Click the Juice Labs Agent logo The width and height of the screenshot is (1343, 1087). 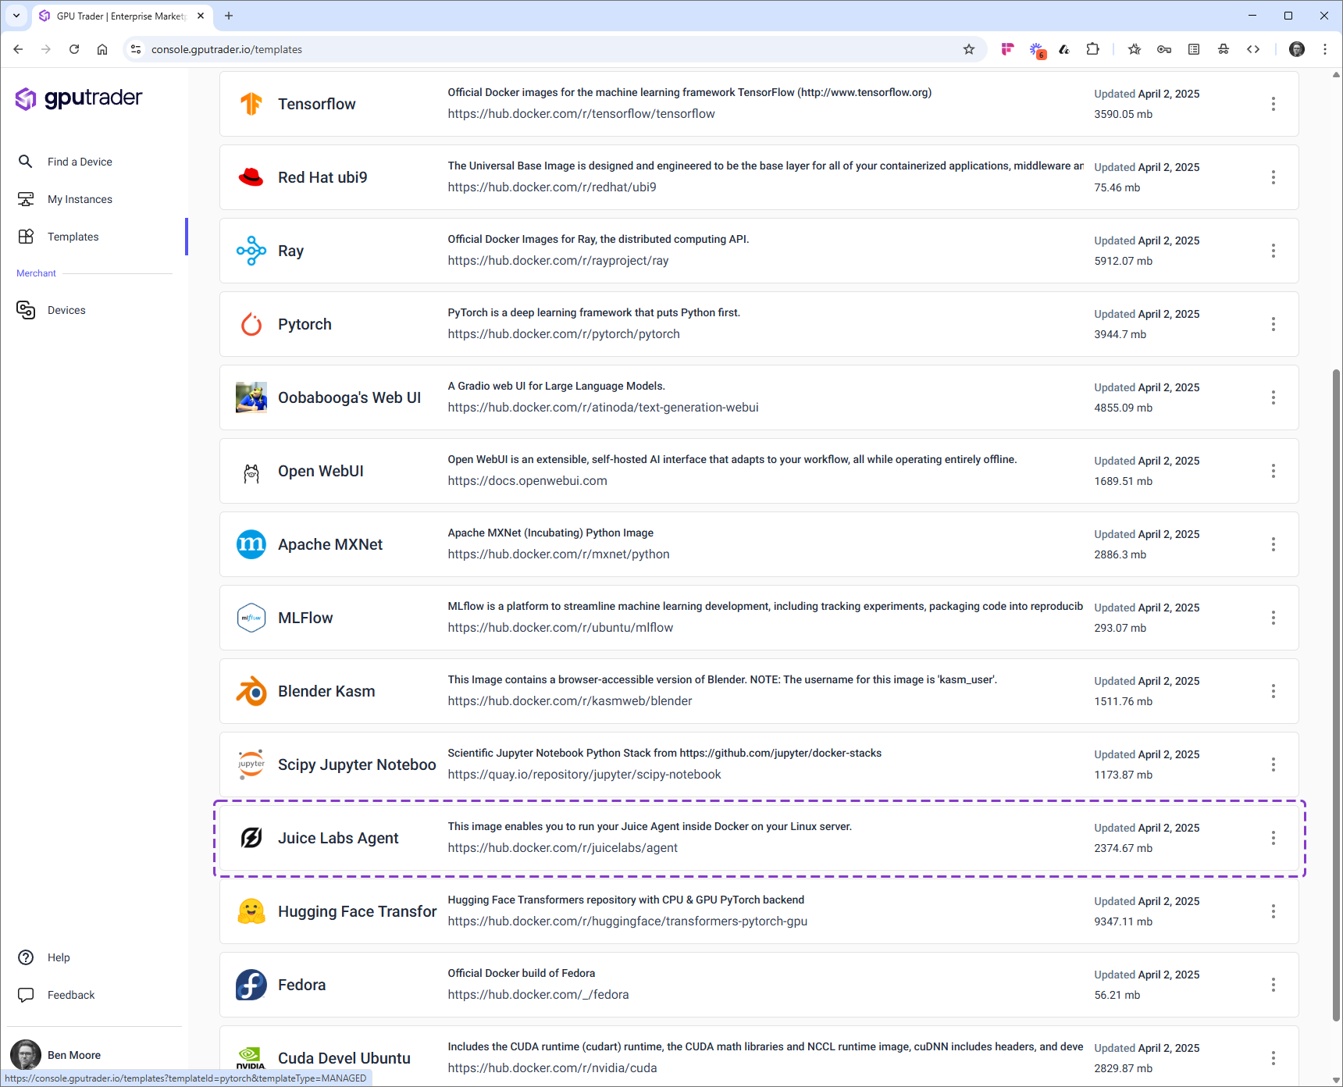point(251,838)
